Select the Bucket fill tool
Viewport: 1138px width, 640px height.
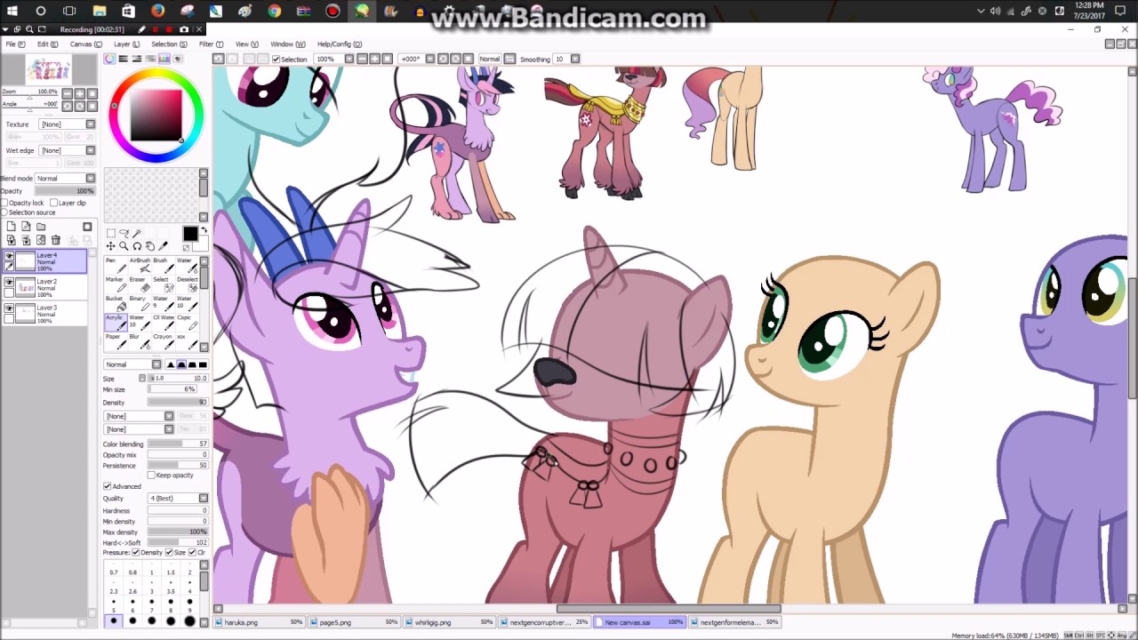[x=114, y=304]
